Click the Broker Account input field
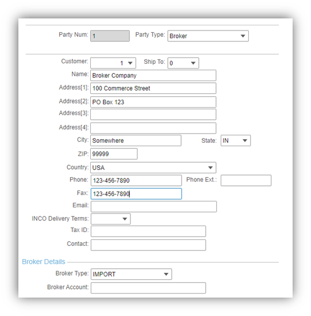The height and width of the screenshot is (316, 311). [x=148, y=288]
